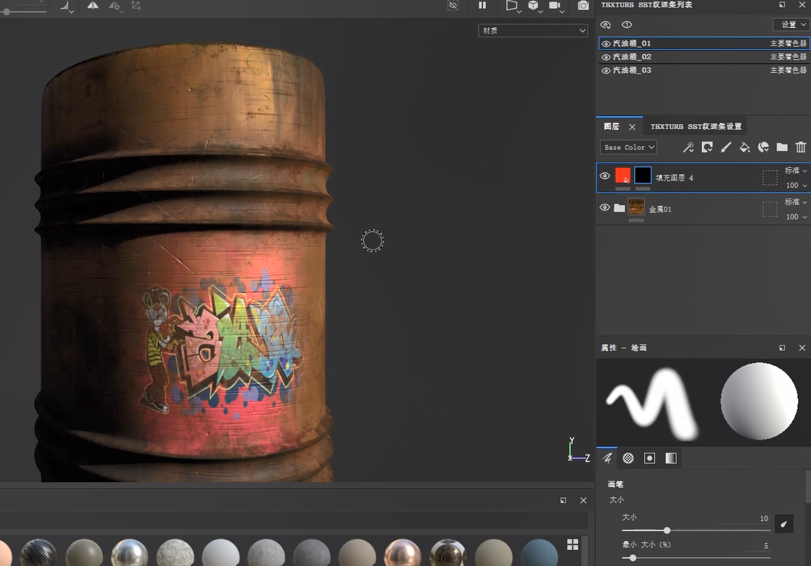Click the add mask icon in layers toolbar

(707, 147)
